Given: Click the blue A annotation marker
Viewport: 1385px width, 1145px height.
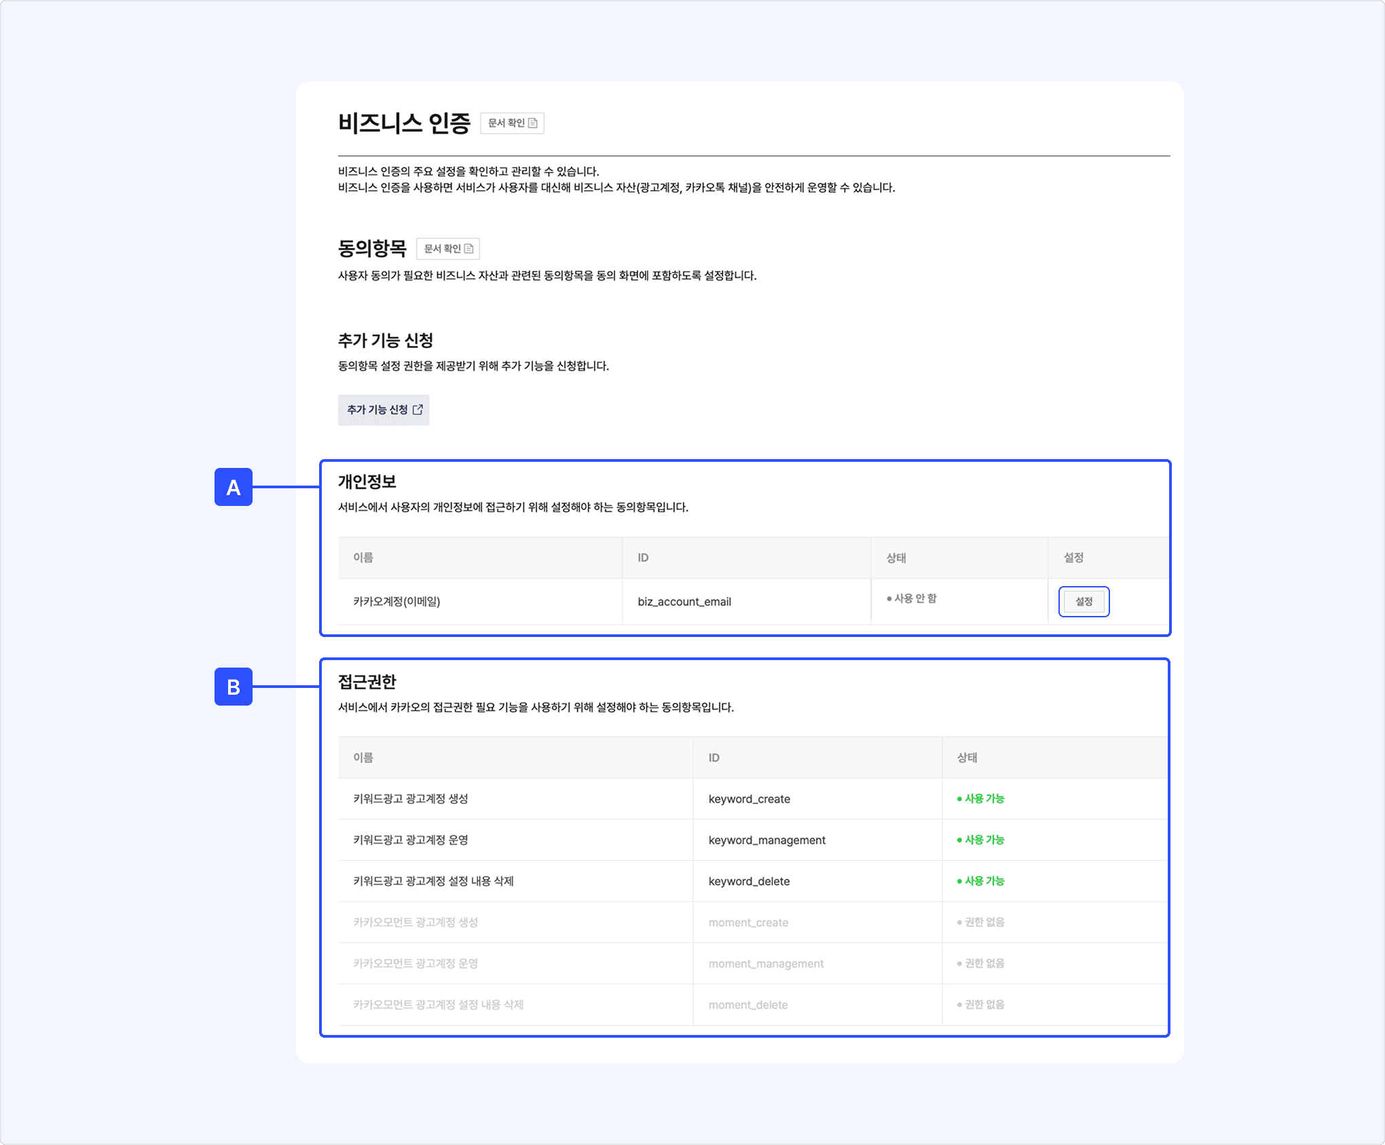Looking at the screenshot, I should click(x=233, y=487).
